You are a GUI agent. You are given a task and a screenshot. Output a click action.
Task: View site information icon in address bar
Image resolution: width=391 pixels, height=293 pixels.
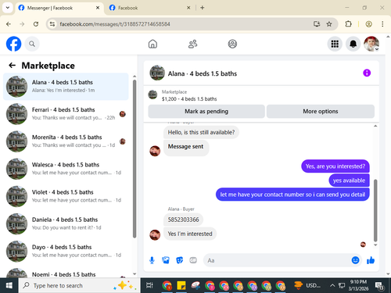point(52,24)
